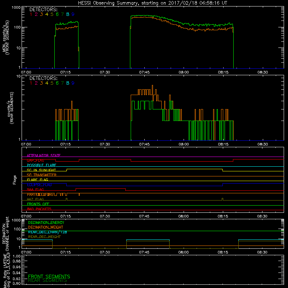Click the FLARE_FLAG label

[37, 180]
